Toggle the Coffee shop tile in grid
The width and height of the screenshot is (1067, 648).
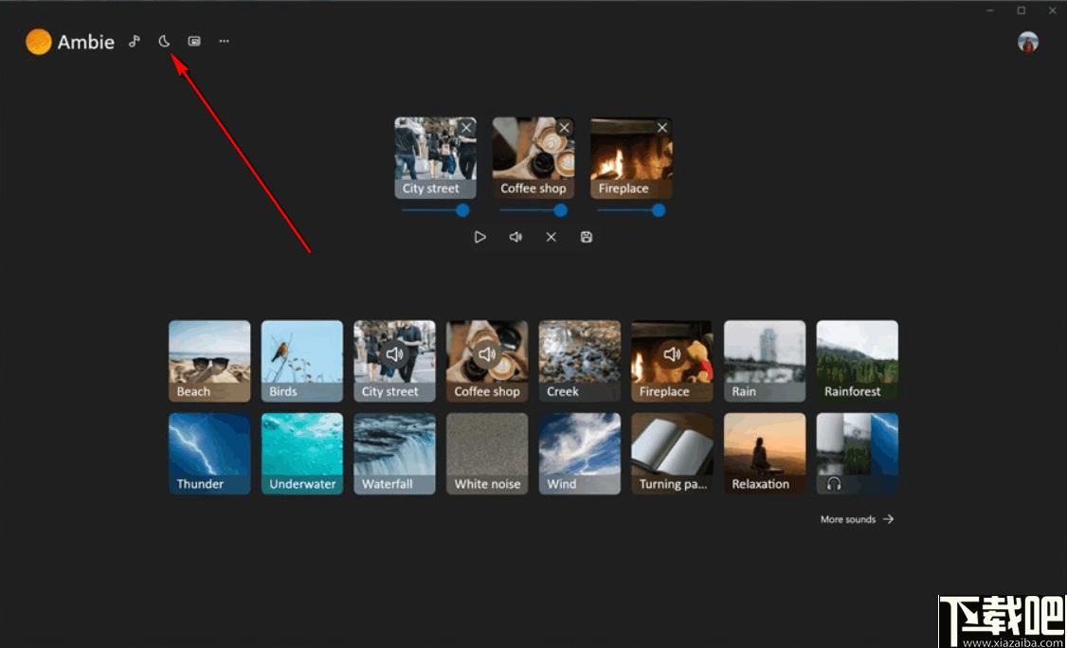(487, 361)
